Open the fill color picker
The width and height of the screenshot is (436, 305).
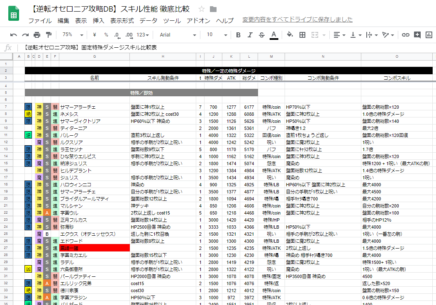point(290,35)
